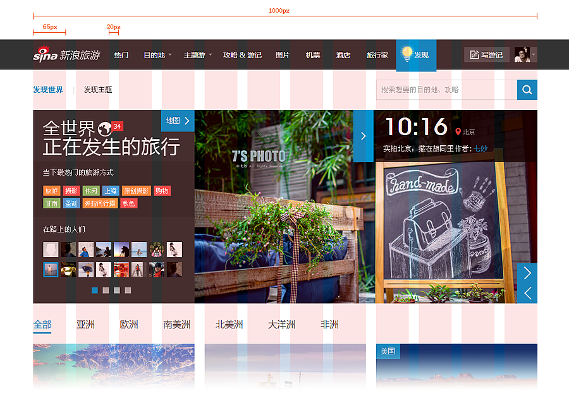Select the 亚洲 continent tab
This screenshot has width=569, height=415.
[x=85, y=325]
